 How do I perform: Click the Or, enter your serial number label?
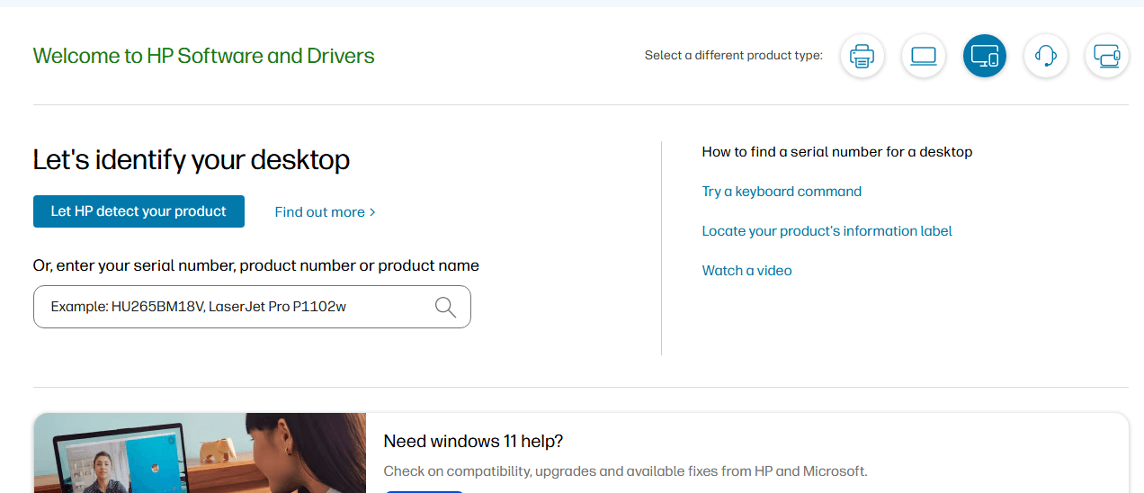(x=256, y=266)
